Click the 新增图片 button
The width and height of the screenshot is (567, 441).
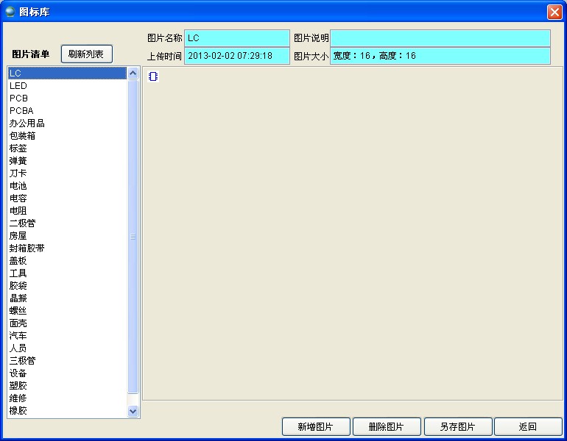(x=315, y=427)
